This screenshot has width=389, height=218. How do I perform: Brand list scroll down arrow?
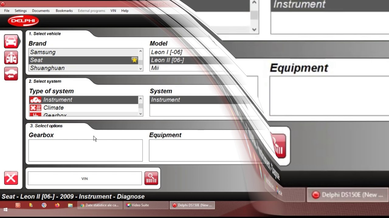point(140,69)
